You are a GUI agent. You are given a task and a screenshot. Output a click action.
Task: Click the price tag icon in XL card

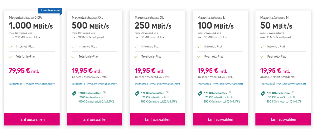[137, 93]
